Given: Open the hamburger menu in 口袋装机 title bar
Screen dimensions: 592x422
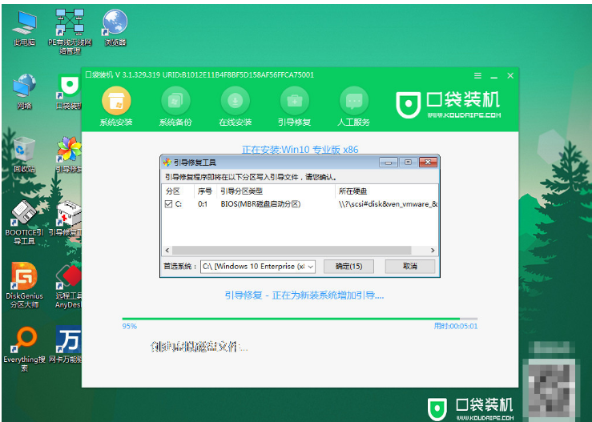Looking at the screenshot, I should 477,76.
